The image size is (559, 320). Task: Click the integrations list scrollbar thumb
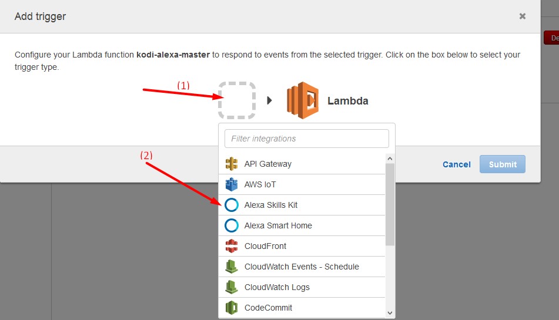coord(390,205)
